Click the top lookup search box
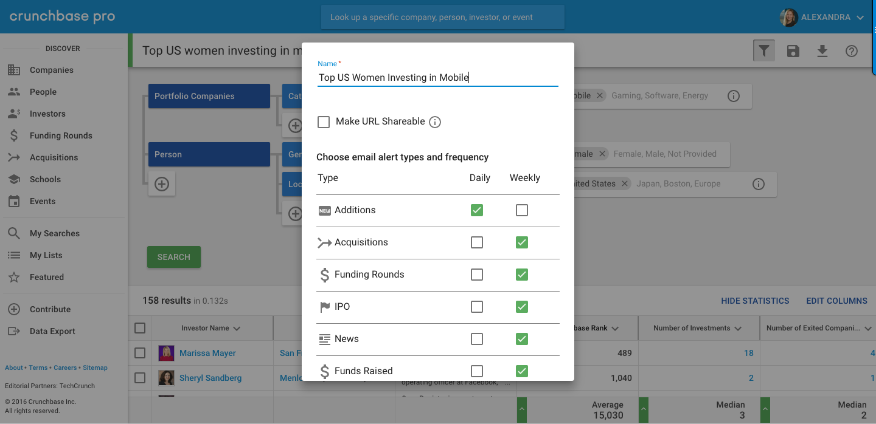 (x=443, y=17)
